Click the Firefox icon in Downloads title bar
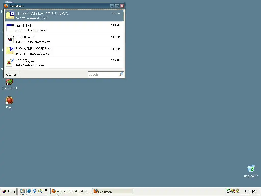Viewport: 261px width, 196px height. (6, 6)
